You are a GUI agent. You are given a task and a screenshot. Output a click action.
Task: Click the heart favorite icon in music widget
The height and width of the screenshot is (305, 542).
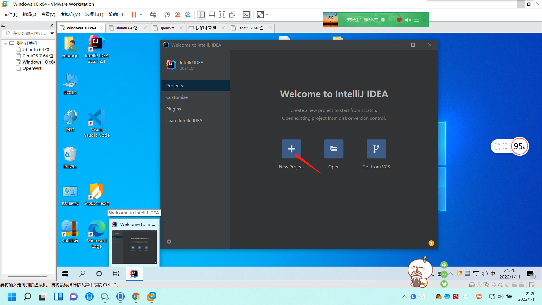(x=399, y=20)
